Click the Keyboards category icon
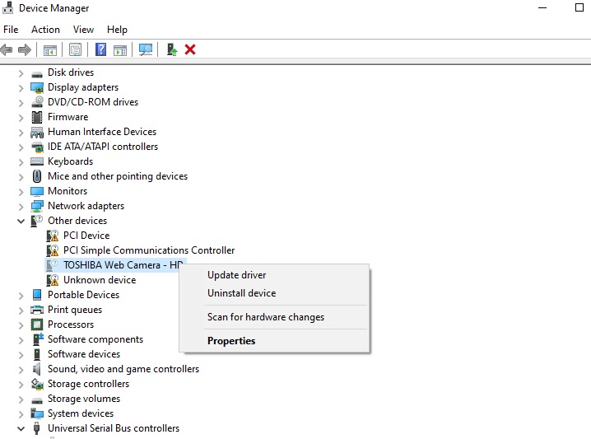 (37, 161)
